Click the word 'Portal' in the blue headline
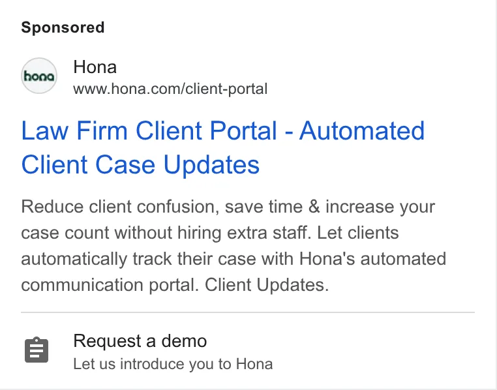Screen dimensions: 497x390 243,130
